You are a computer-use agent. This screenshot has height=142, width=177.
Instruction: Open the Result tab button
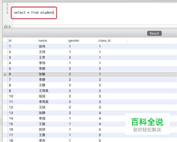click(x=154, y=33)
